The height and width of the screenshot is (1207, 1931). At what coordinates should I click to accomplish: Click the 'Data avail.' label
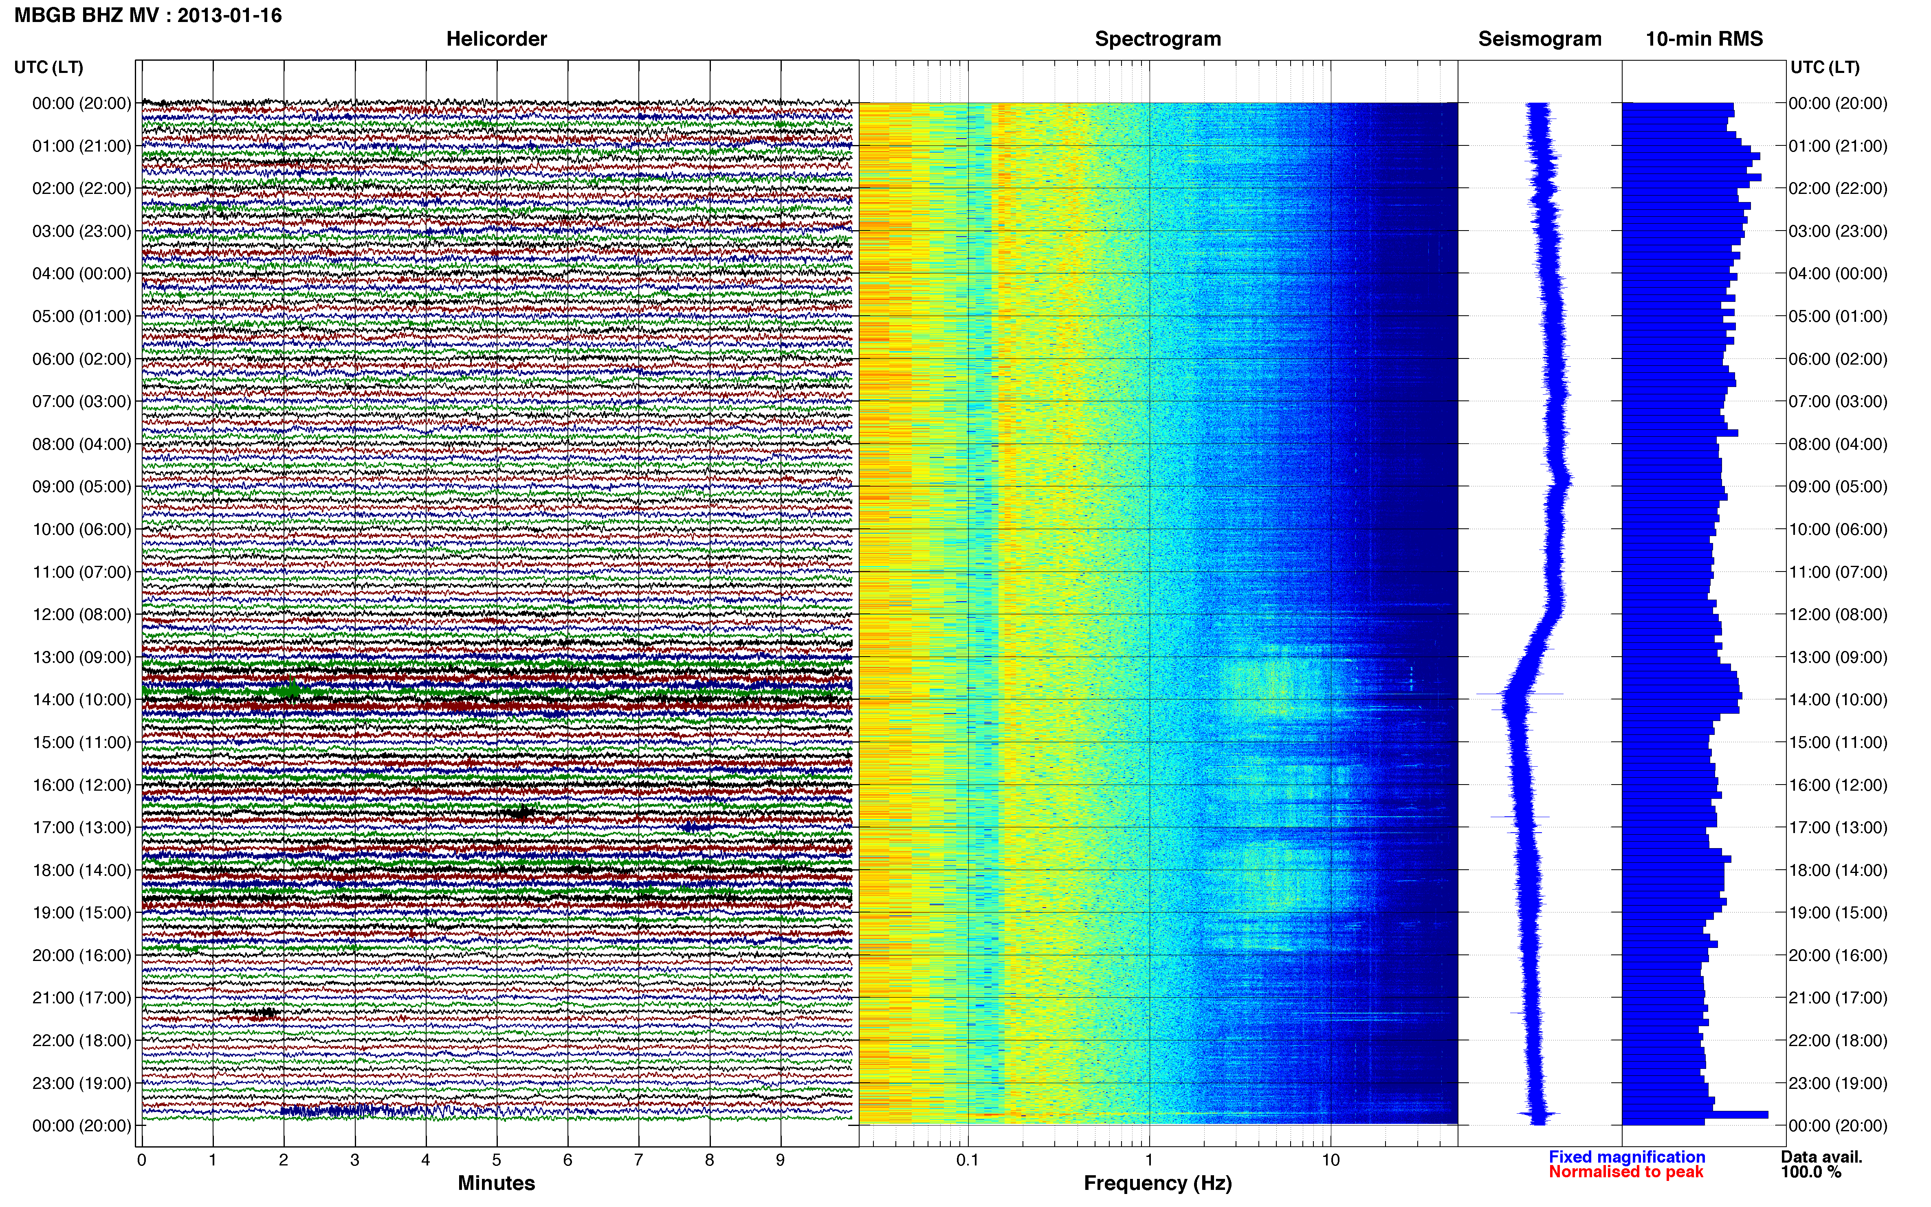pos(1822,1157)
